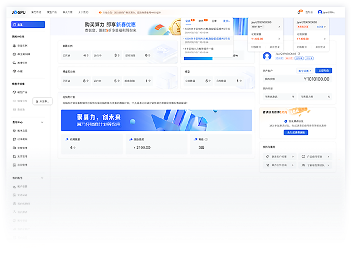Open 模型广场 (model plaza) in the sidebar

click(x=22, y=92)
